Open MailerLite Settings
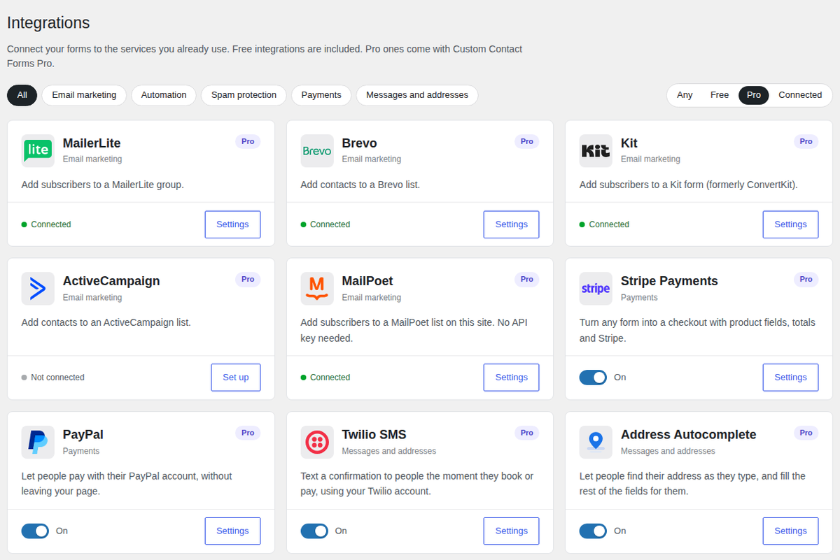840x560 pixels. point(232,224)
